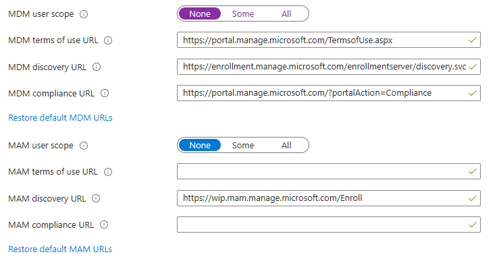The width and height of the screenshot is (501, 267).
Task: Click info icon beside MAM user scope
Action: pos(84,146)
